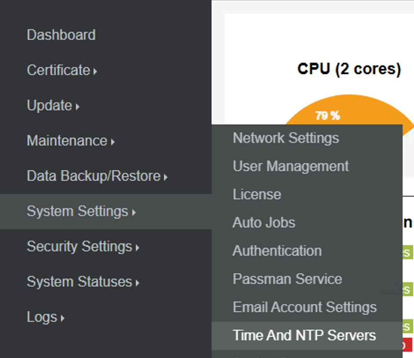
Task: Click the CPU (2 cores) heading
Action: coord(349,69)
